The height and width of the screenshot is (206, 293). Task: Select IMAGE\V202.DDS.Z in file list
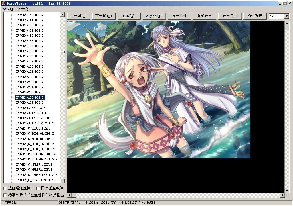pos(30,77)
